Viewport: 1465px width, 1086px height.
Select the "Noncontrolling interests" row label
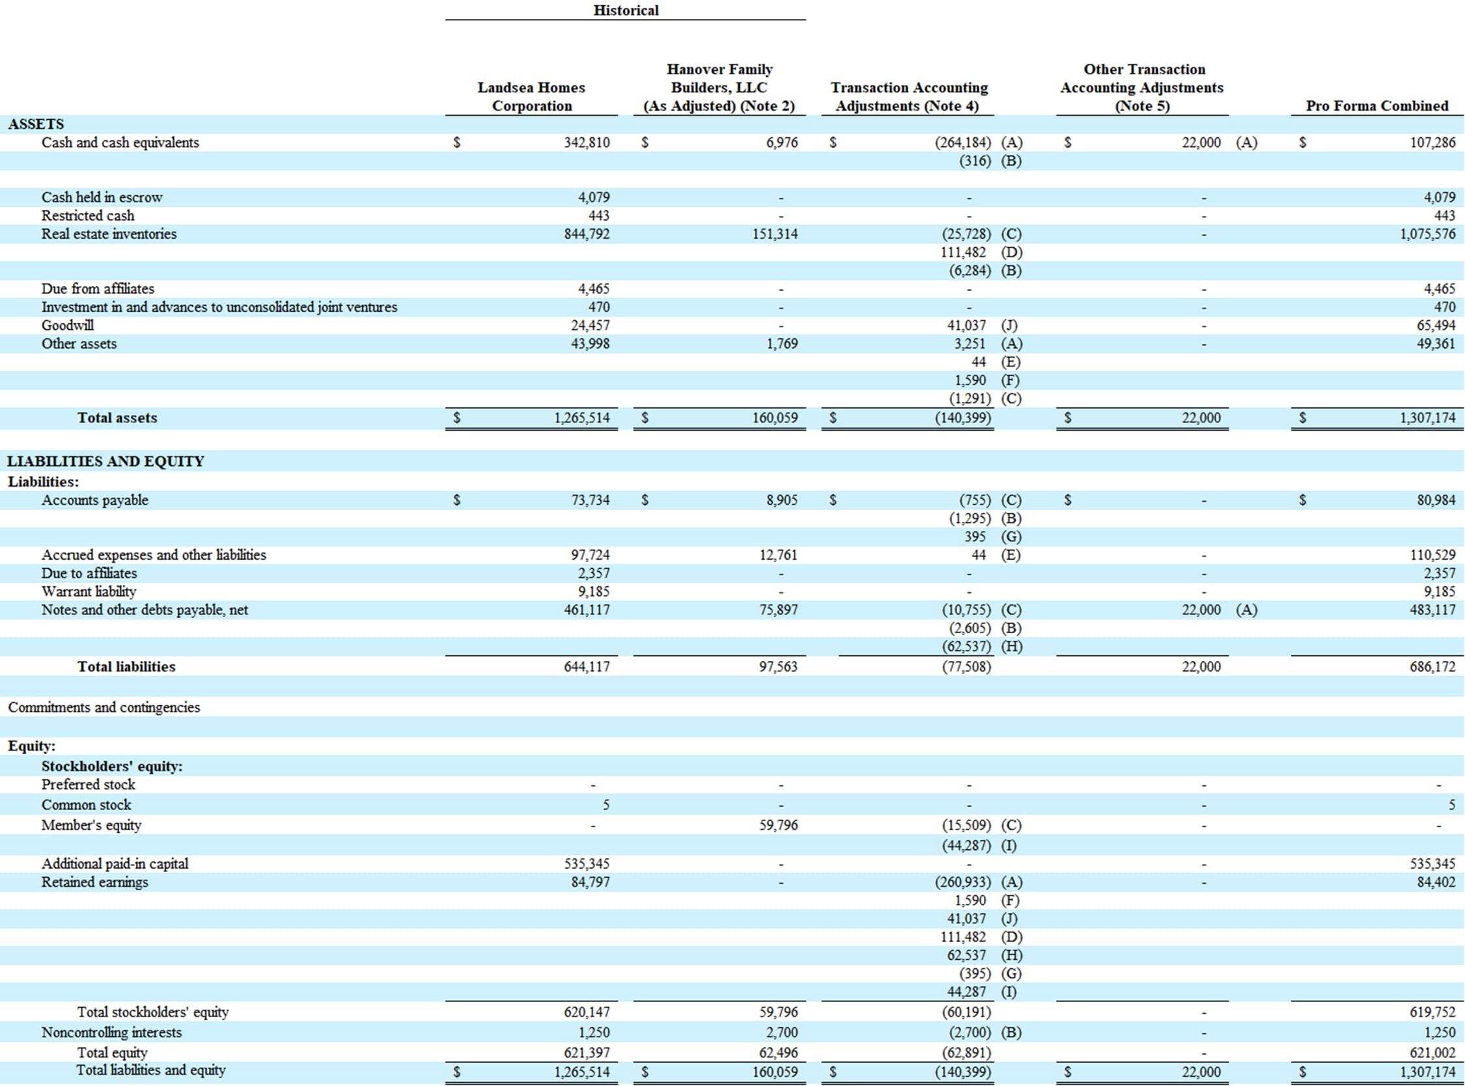pyautogui.click(x=111, y=1033)
